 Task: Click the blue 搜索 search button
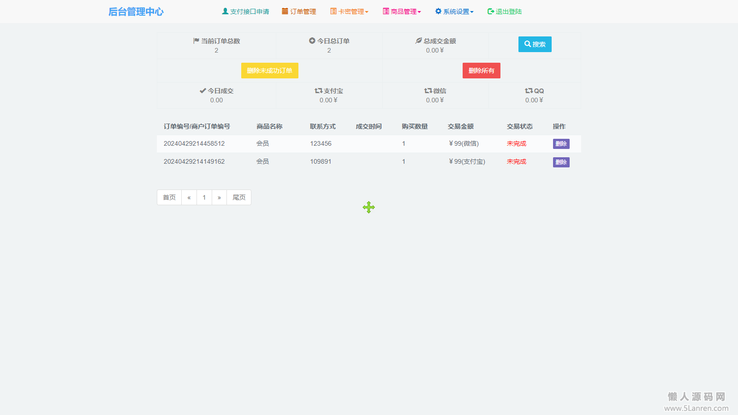(535, 44)
